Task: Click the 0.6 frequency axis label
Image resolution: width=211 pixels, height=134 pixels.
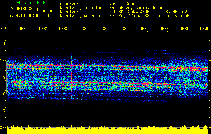Action: click(x=3, y=127)
